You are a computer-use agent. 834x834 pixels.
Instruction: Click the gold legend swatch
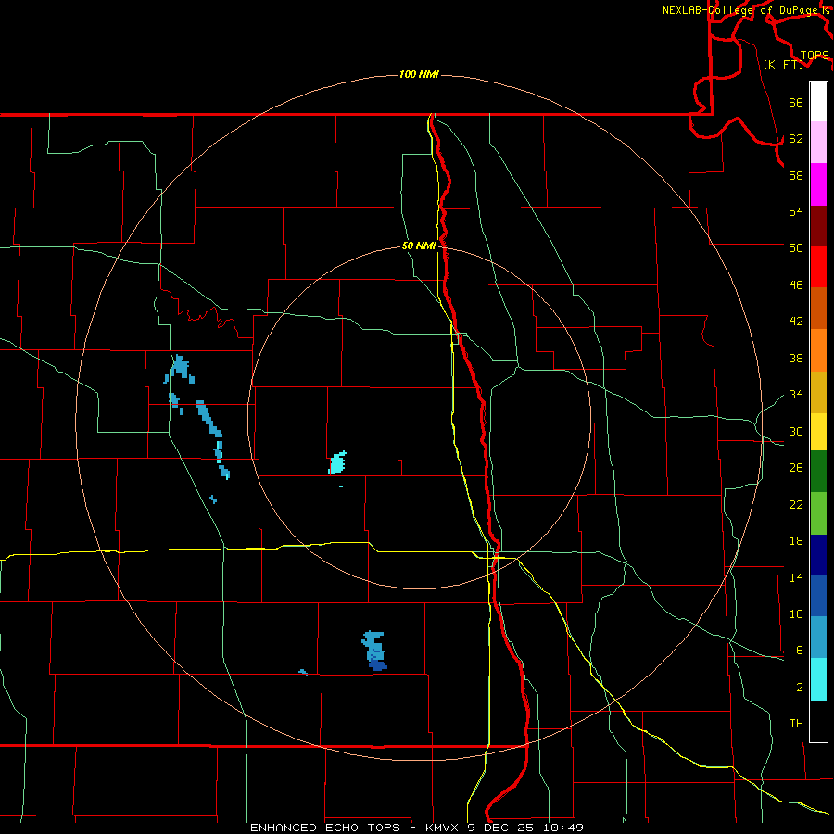pyautogui.click(x=818, y=392)
